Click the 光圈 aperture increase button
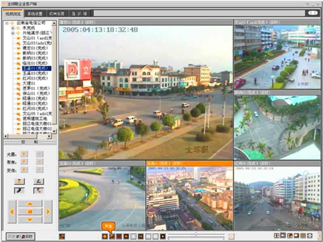The image size is (323, 242). click(24, 154)
